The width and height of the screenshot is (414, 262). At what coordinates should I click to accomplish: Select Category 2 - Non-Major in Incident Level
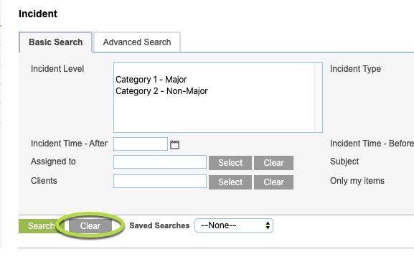[x=161, y=91]
